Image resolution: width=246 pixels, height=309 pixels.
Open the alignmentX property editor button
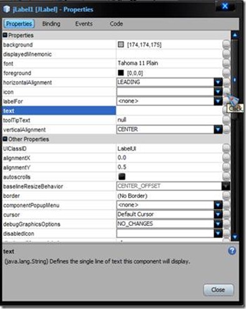click(226, 158)
